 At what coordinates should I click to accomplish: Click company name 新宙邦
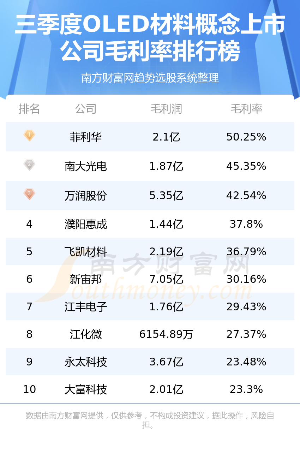[x=86, y=279]
